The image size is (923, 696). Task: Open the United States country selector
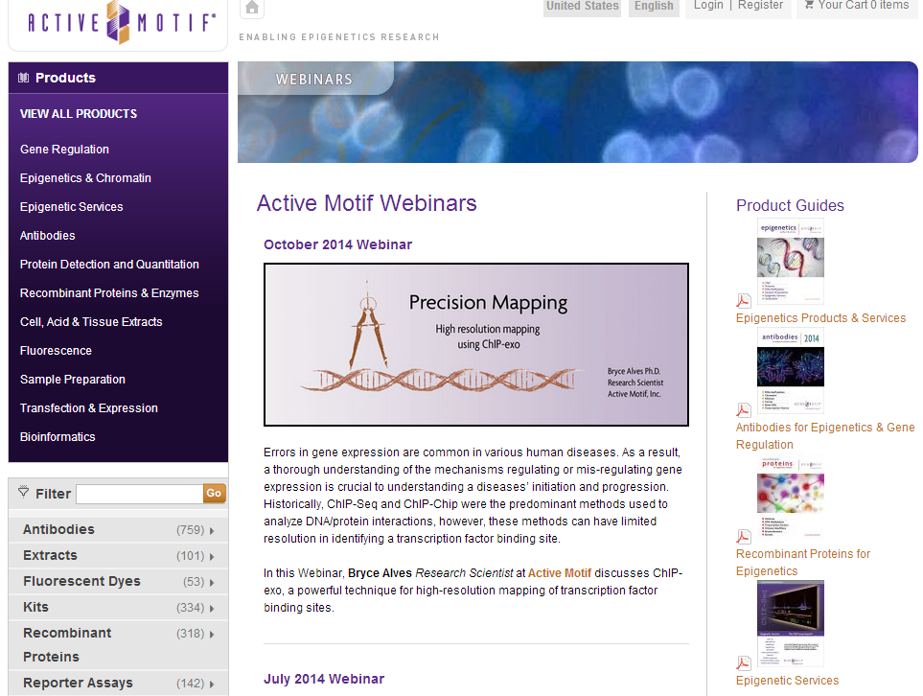point(582,7)
